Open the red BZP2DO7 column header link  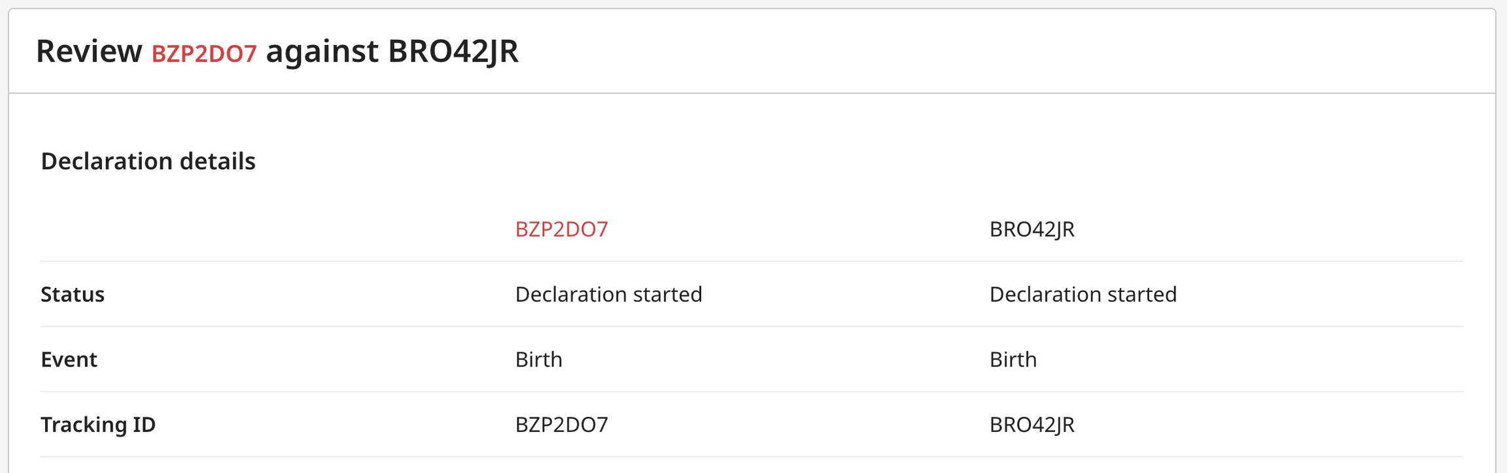pyautogui.click(x=561, y=229)
